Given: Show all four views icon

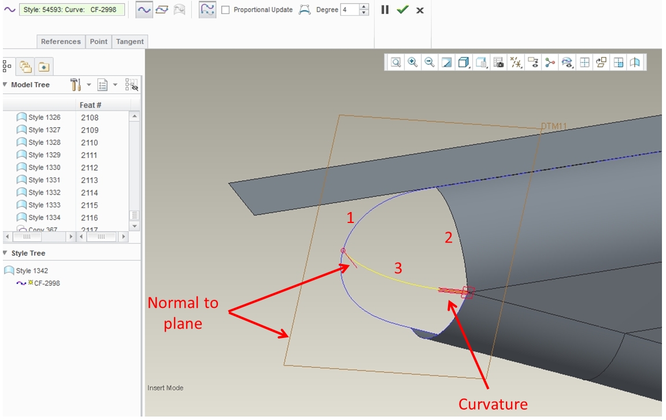Looking at the screenshot, I should click(x=584, y=63).
